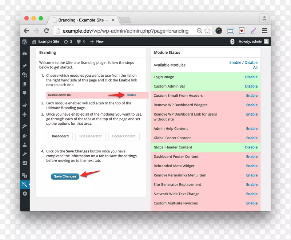
Task: Open the Chrome hamburger menu
Action: (x=264, y=31)
